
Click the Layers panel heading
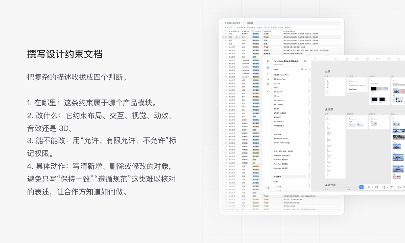(276, 182)
